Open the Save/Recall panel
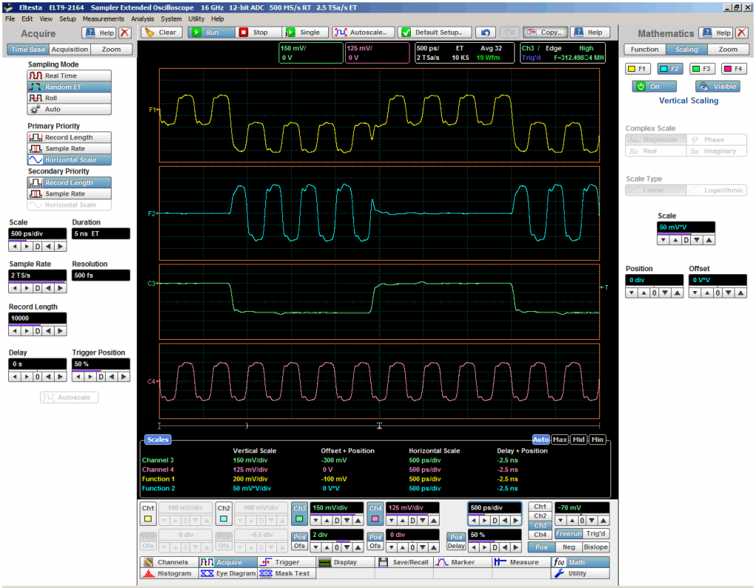 403,562
